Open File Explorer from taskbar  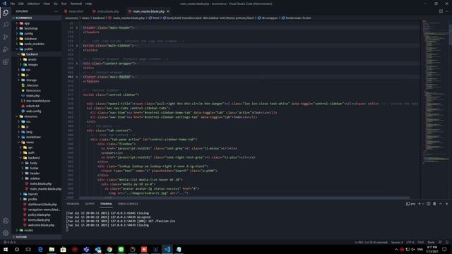pos(52,249)
